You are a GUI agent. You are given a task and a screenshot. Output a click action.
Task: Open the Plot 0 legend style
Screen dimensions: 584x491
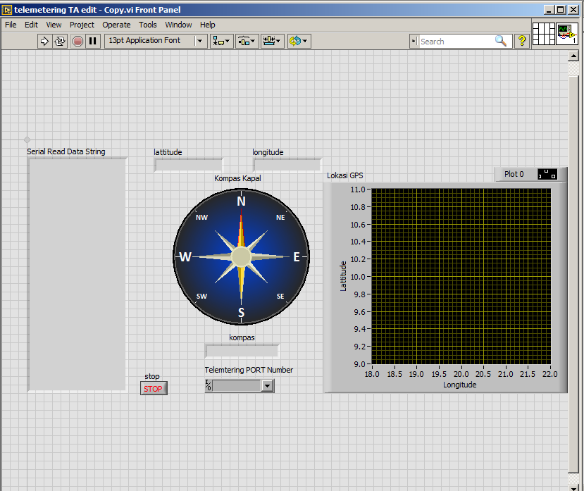click(547, 174)
